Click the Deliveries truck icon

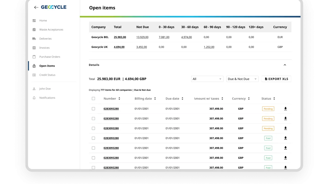click(34, 39)
